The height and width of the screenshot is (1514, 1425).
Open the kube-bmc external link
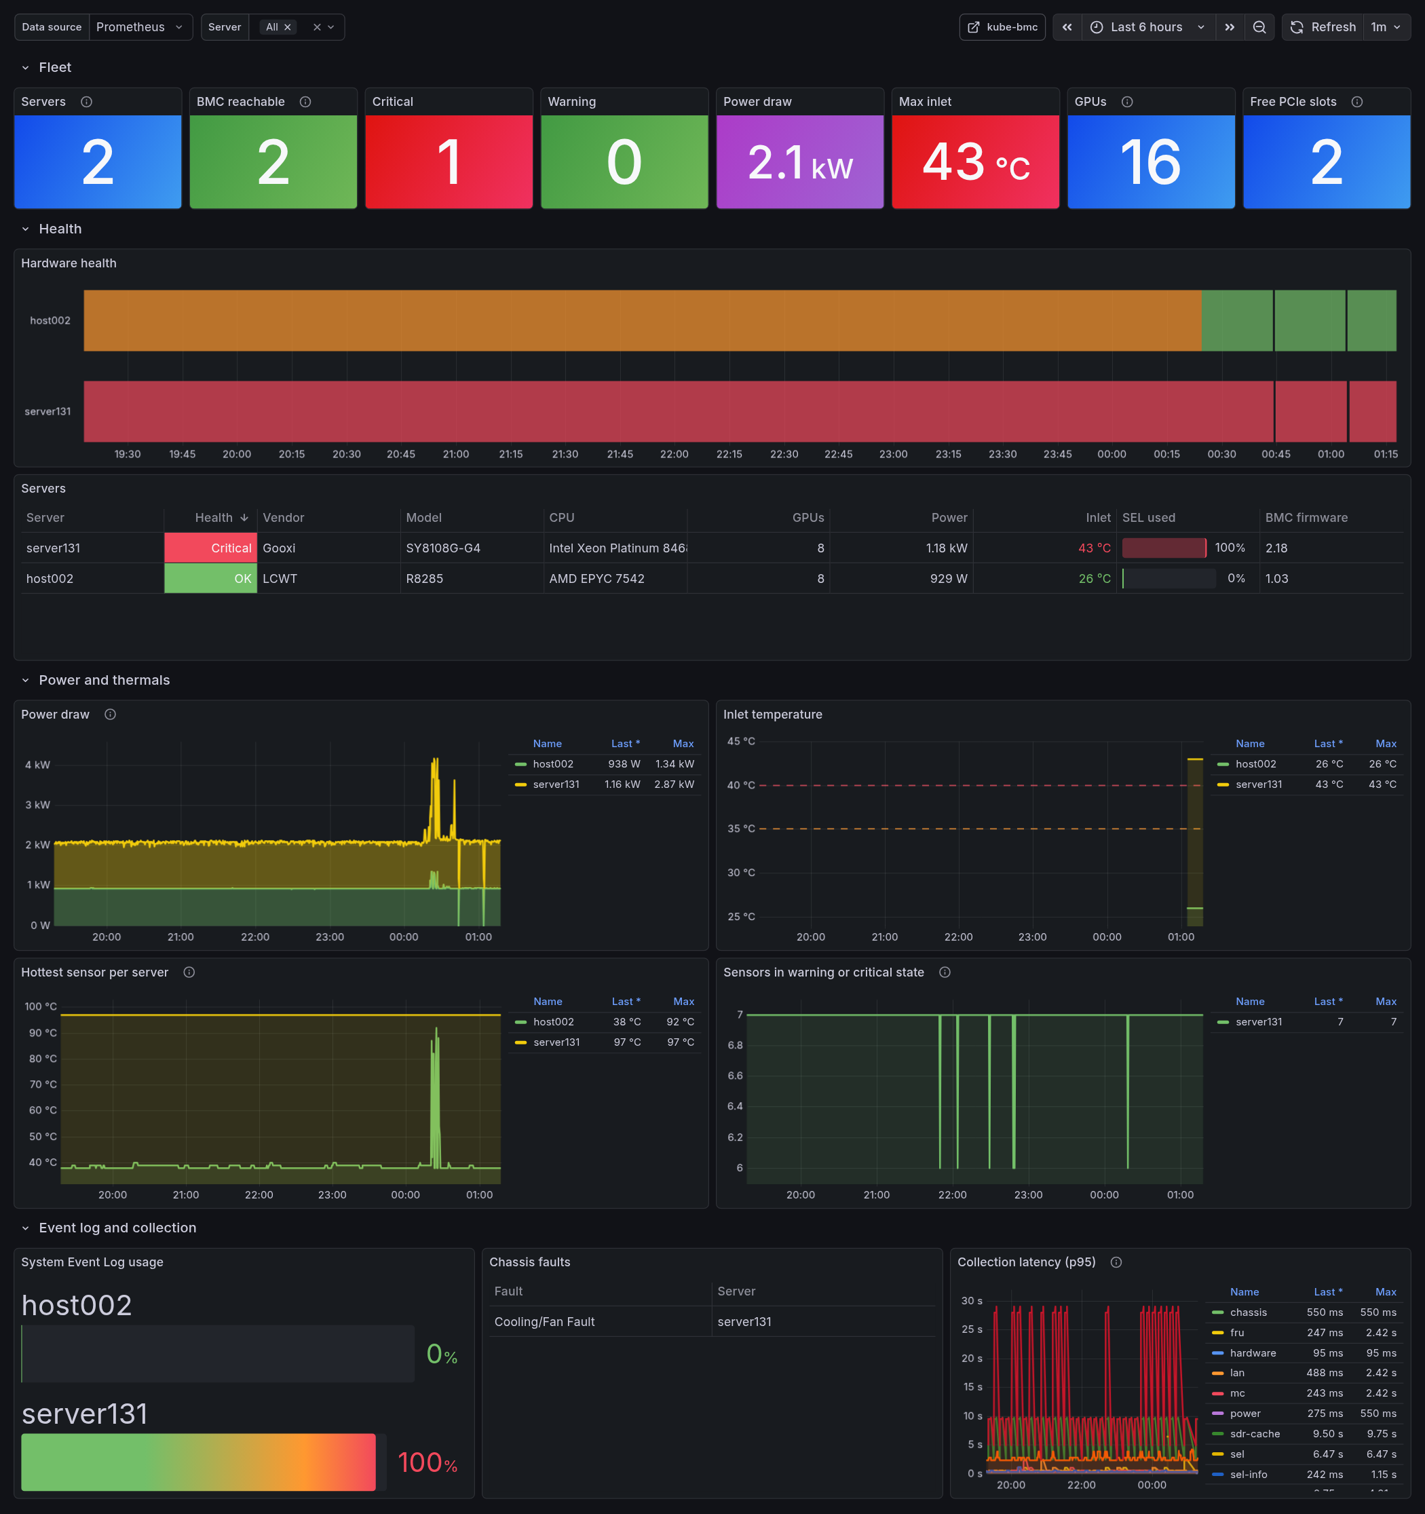point(1002,26)
